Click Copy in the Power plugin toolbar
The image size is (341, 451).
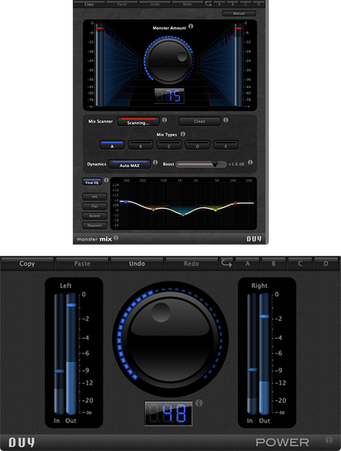coord(27,264)
